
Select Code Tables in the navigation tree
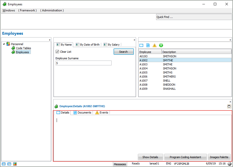(23, 48)
